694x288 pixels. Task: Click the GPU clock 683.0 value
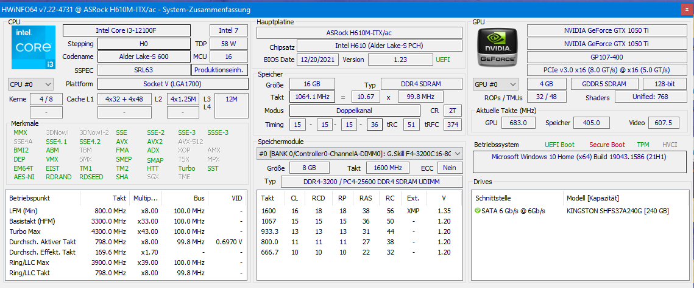pyautogui.click(x=519, y=123)
